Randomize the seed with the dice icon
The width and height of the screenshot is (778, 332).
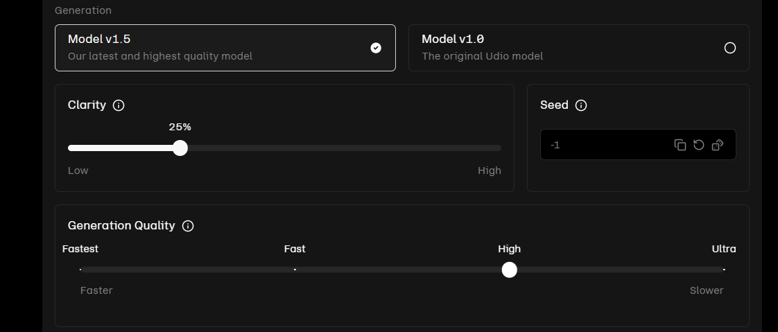[x=718, y=145]
